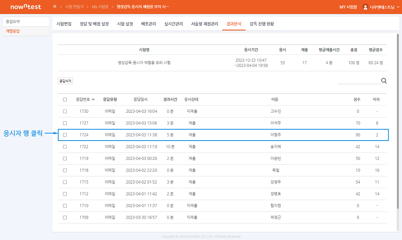
Task: Check the box for response 1710
Action: (x=65, y=206)
